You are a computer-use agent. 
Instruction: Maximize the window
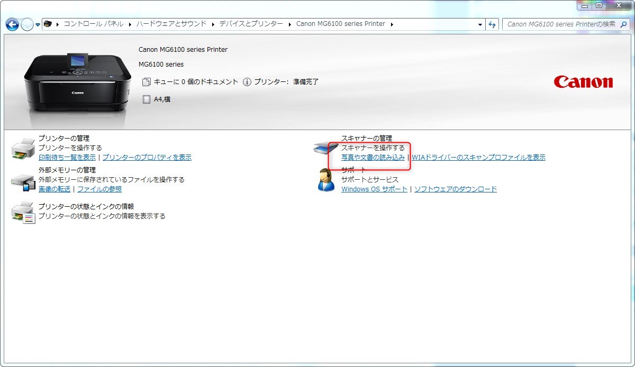[x=600, y=5]
